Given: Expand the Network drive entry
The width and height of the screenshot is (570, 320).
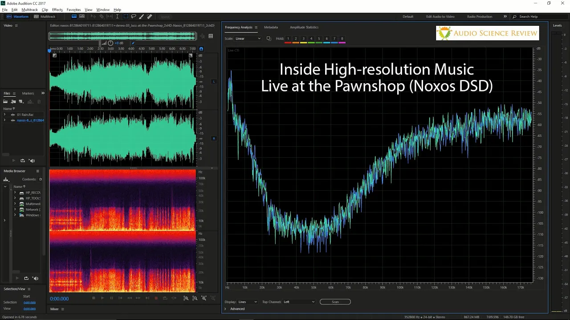Looking at the screenshot, I should pyautogui.click(x=15, y=209).
